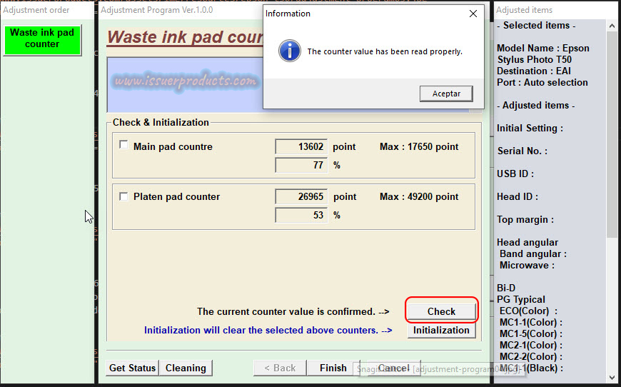The width and height of the screenshot is (621, 387).
Task: Click the disabled Back button
Action: 280,368
